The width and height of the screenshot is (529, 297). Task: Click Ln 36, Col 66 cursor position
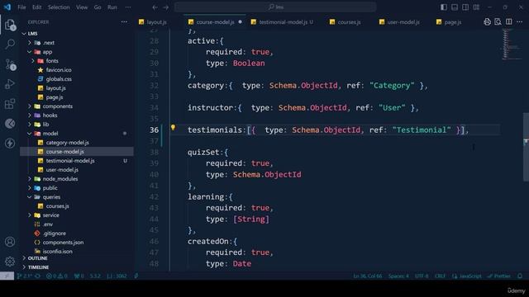pos(367,276)
